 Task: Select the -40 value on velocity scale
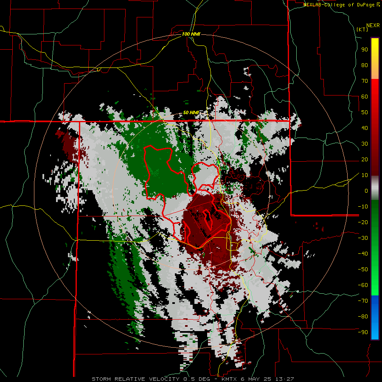pos(363,254)
